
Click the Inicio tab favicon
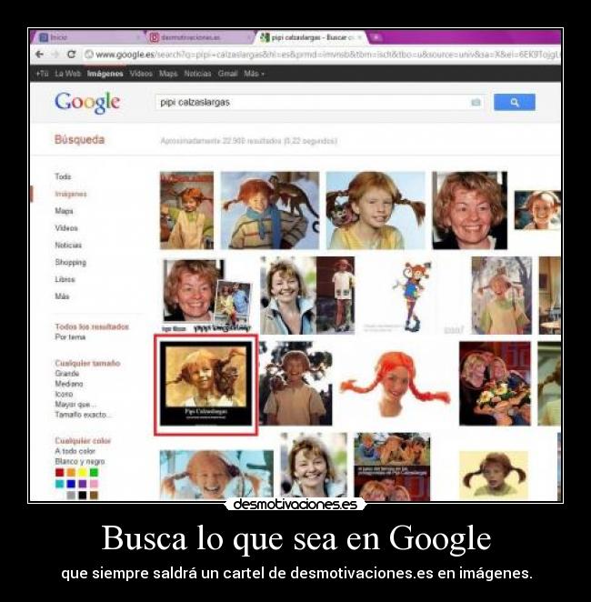tap(44, 37)
